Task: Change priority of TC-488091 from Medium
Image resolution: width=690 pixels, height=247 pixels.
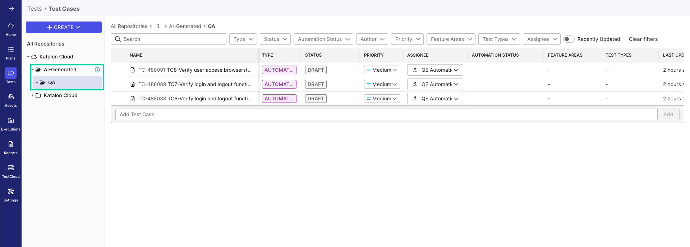Action: (x=382, y=70)
